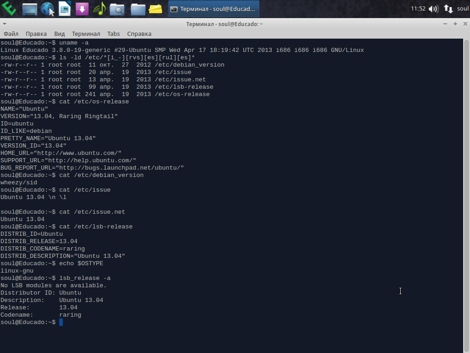470x353 pixels.
Task: Click the /etc/issue.net listing row
Action: 103,80
